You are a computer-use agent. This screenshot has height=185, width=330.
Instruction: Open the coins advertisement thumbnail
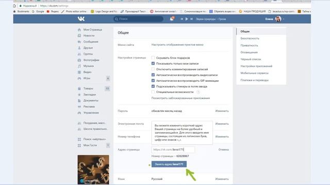click(93, 170)
